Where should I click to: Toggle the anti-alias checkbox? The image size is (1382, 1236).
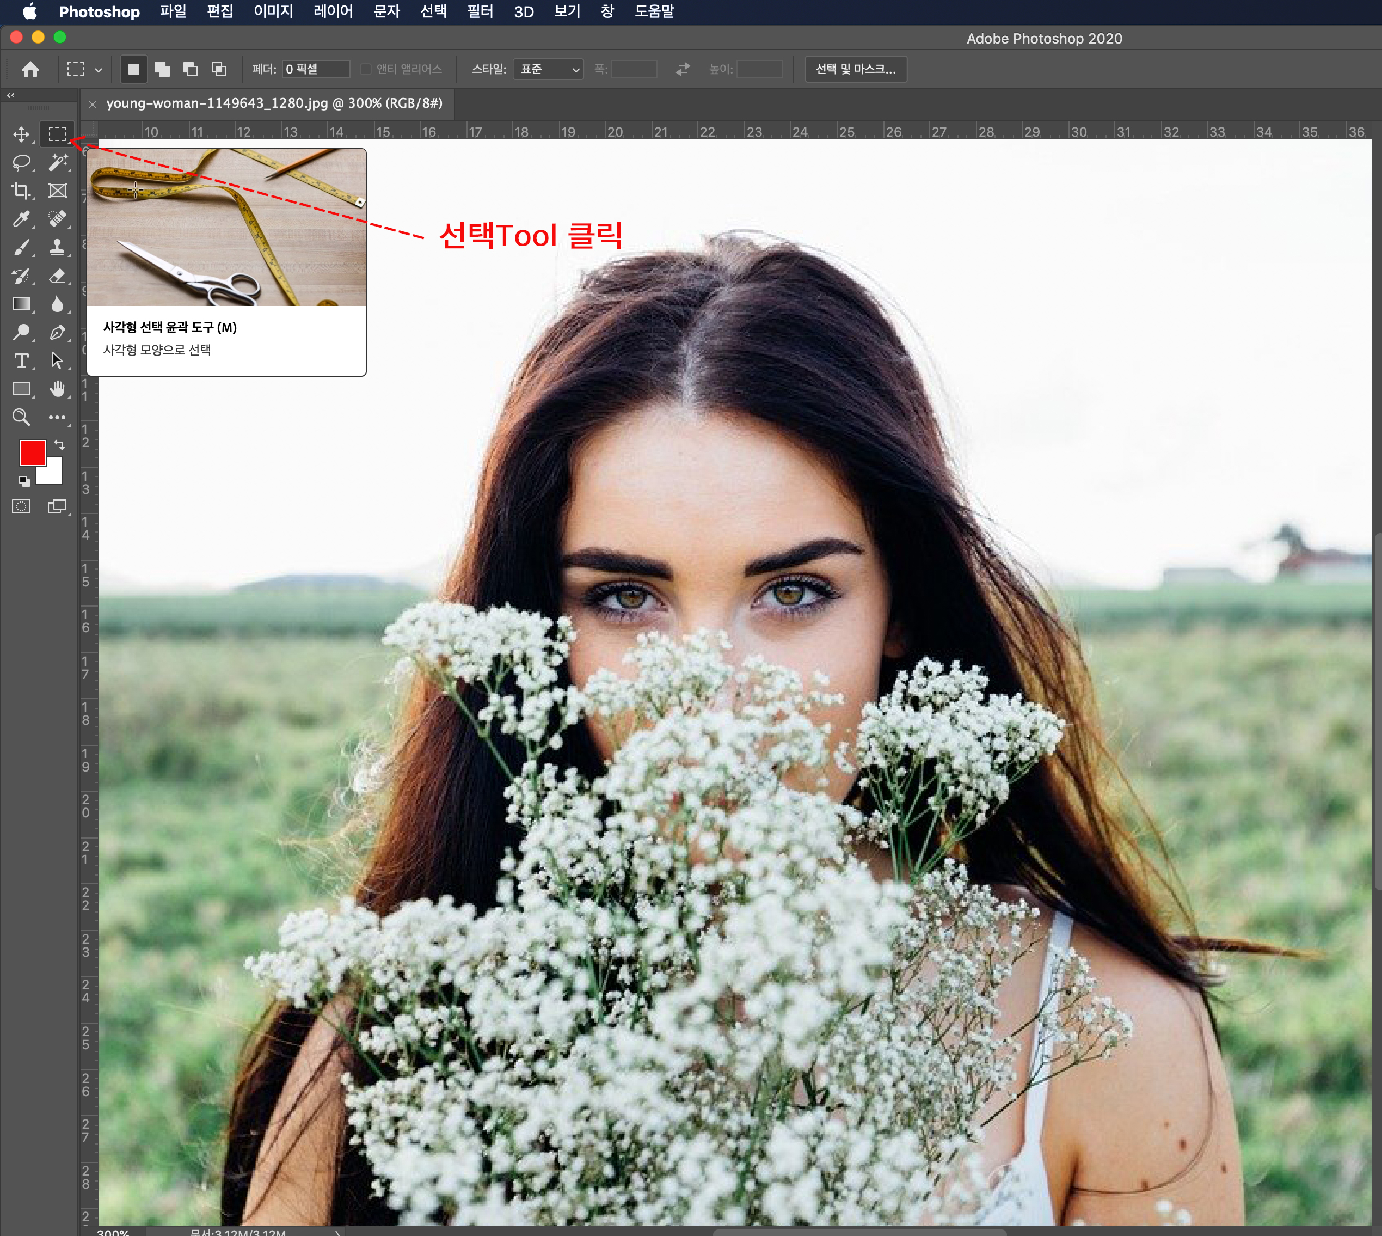coord(366,69)
